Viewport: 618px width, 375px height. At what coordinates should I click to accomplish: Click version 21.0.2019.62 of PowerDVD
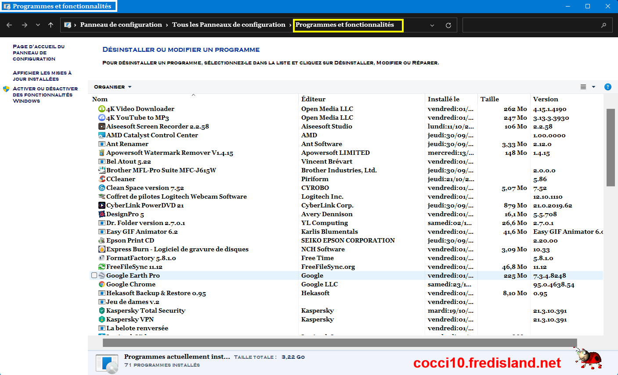553,206
